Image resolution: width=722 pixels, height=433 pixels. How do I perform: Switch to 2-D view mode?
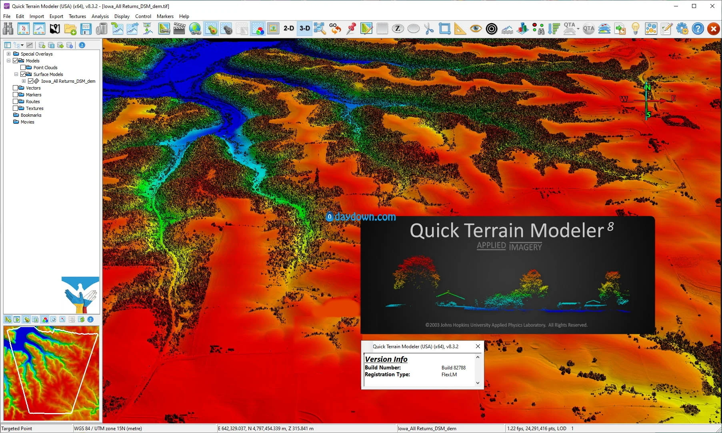tap(288, 28)
